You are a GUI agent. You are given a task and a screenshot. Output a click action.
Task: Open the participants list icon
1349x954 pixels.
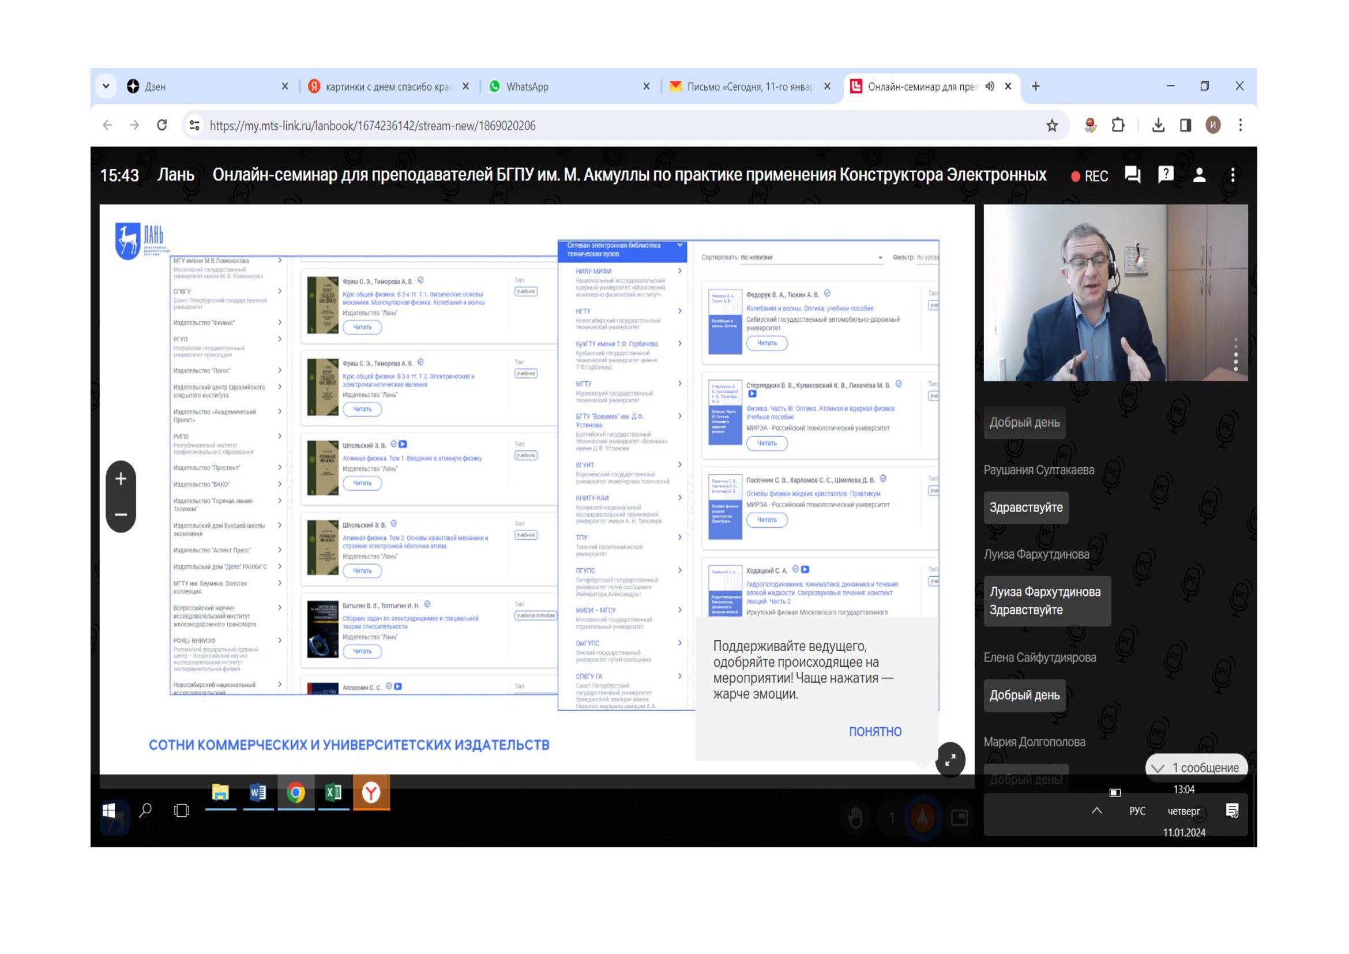click(1199, 175)
